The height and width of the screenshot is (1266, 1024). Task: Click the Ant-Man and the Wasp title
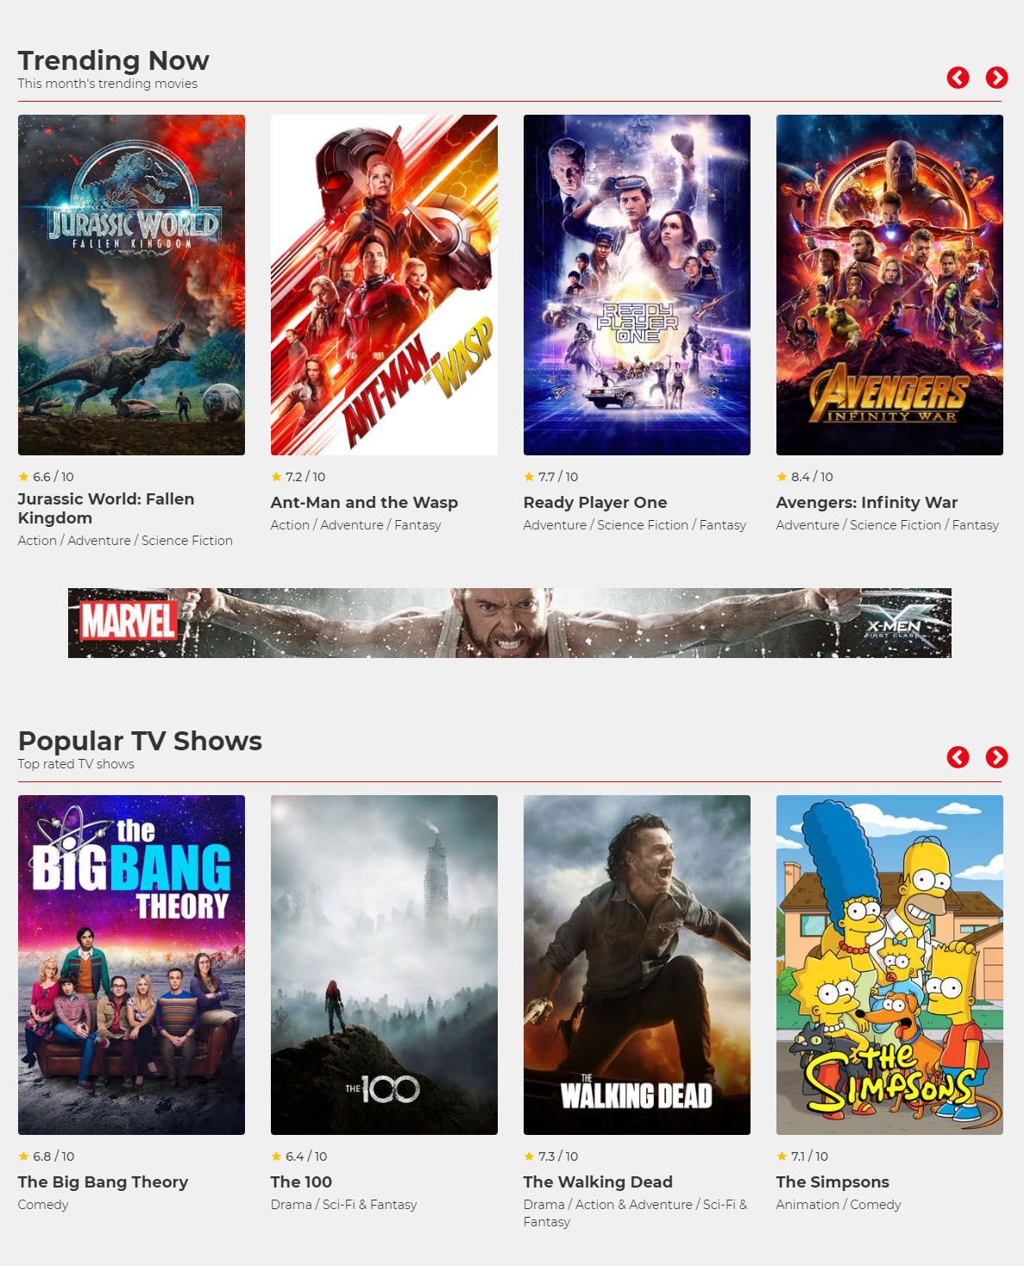pos(364,502)
